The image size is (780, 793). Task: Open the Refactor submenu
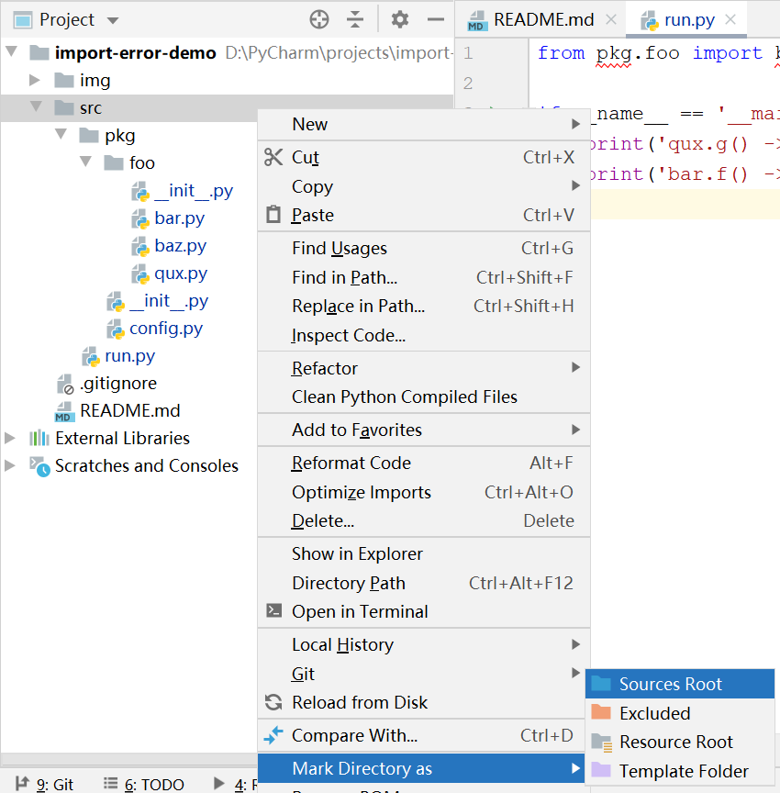point(424,368)
